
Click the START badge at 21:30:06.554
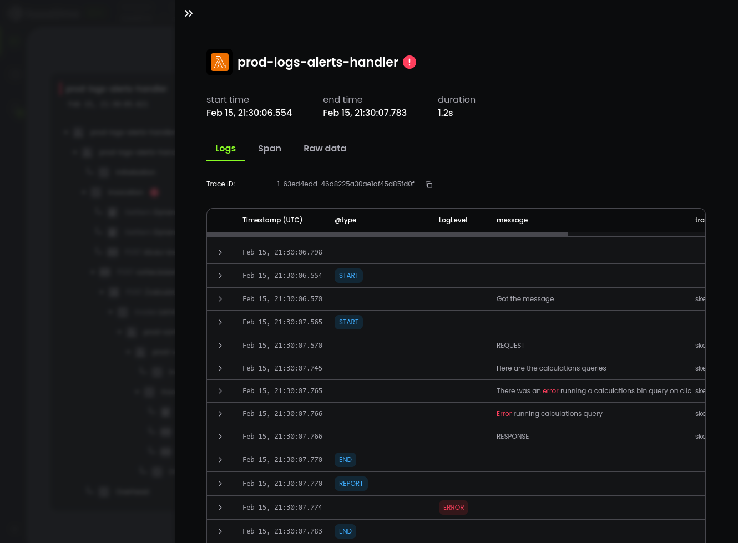tap(348, 276)
